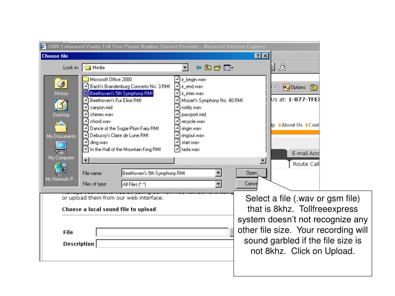395x296 pixels.
Task: Close the Choose file dialog
Action: click(265, 56)
